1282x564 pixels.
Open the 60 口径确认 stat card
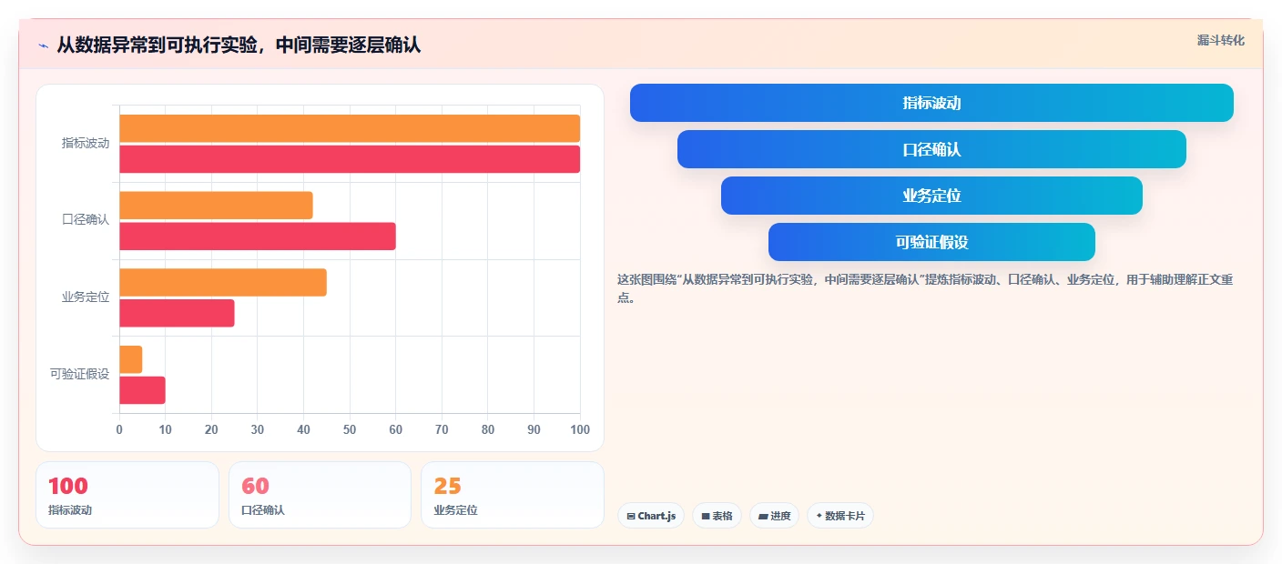coord(320,495)
